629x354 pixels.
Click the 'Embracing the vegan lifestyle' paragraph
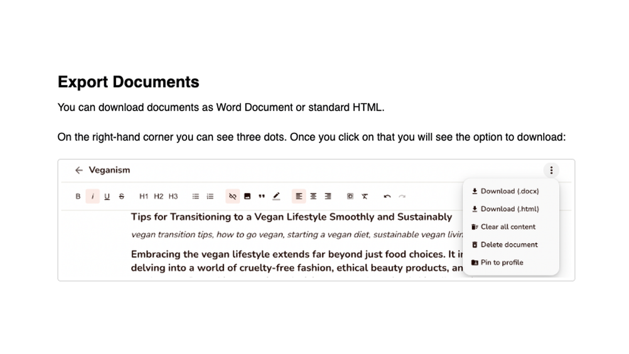tap(297, 261)
